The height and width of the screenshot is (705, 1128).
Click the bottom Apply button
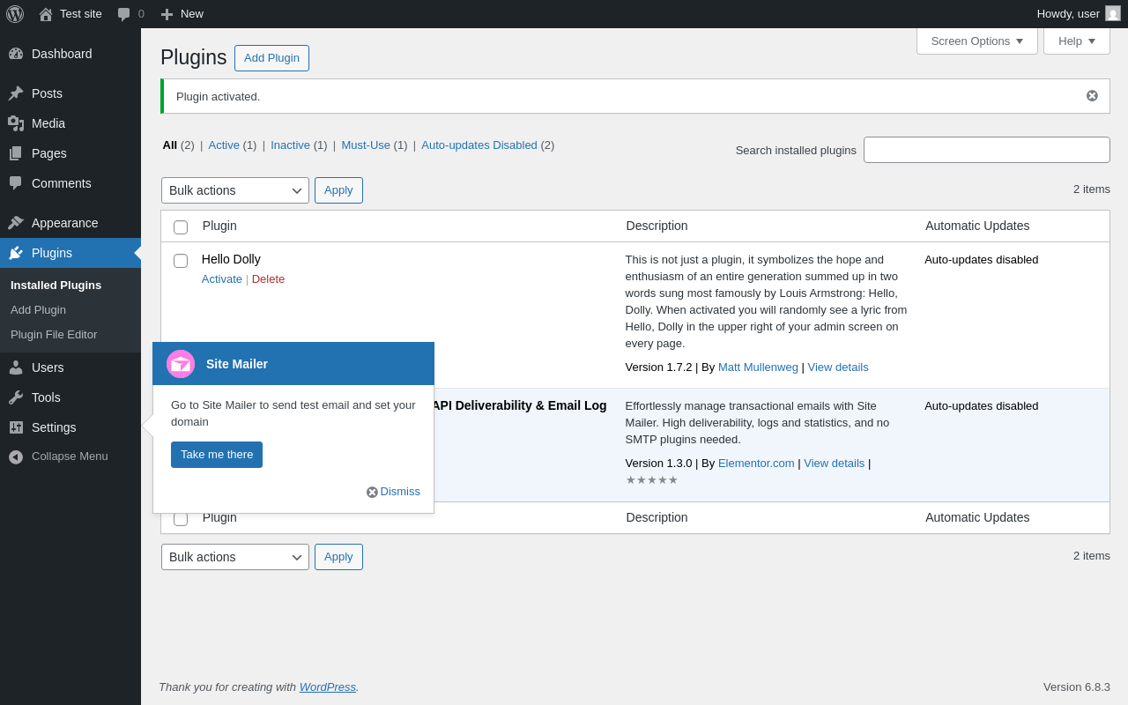(x=338, y=557)
